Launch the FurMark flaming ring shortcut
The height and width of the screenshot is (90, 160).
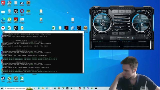(x=16, y=19)
